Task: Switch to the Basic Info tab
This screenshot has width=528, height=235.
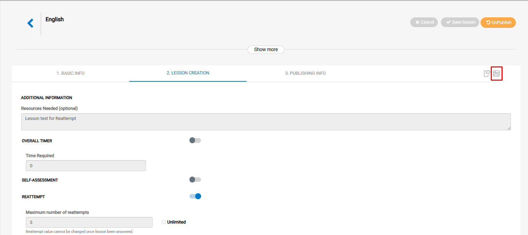Action: 70,73
